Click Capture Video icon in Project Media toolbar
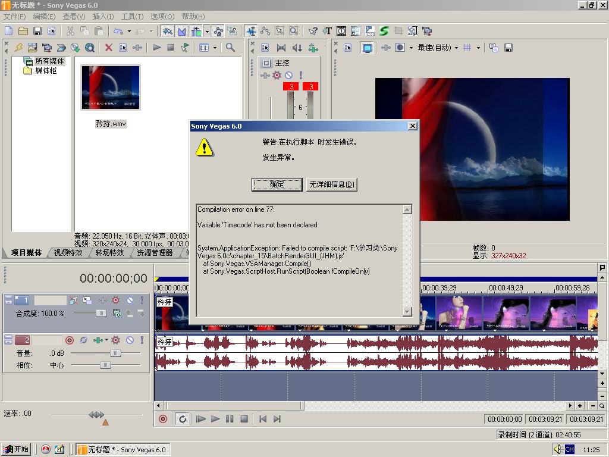Viewport: 609px width, 457px height. tap(47, 48)
